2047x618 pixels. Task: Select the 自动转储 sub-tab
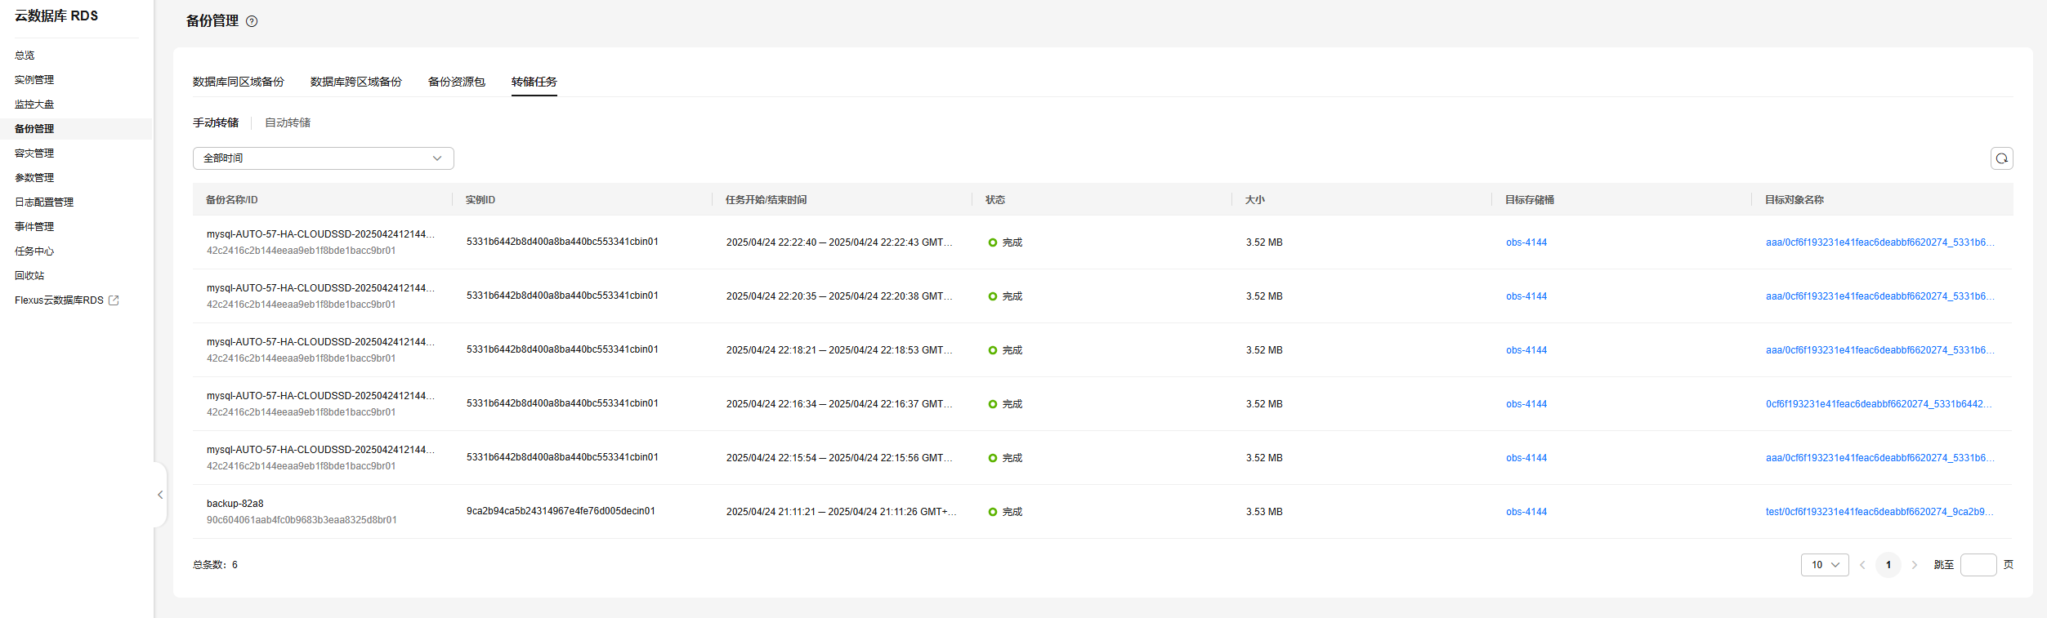pos(288,122)
